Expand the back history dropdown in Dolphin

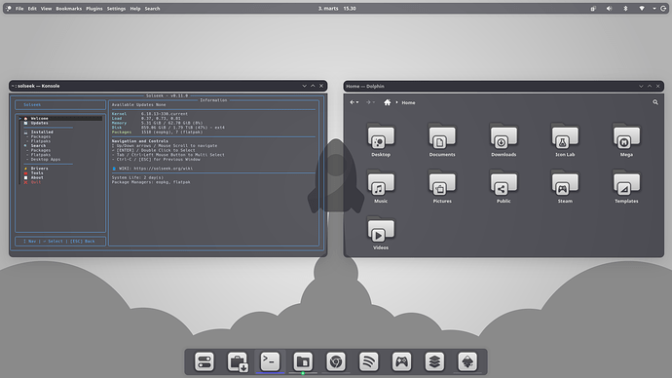pos(357,102)
